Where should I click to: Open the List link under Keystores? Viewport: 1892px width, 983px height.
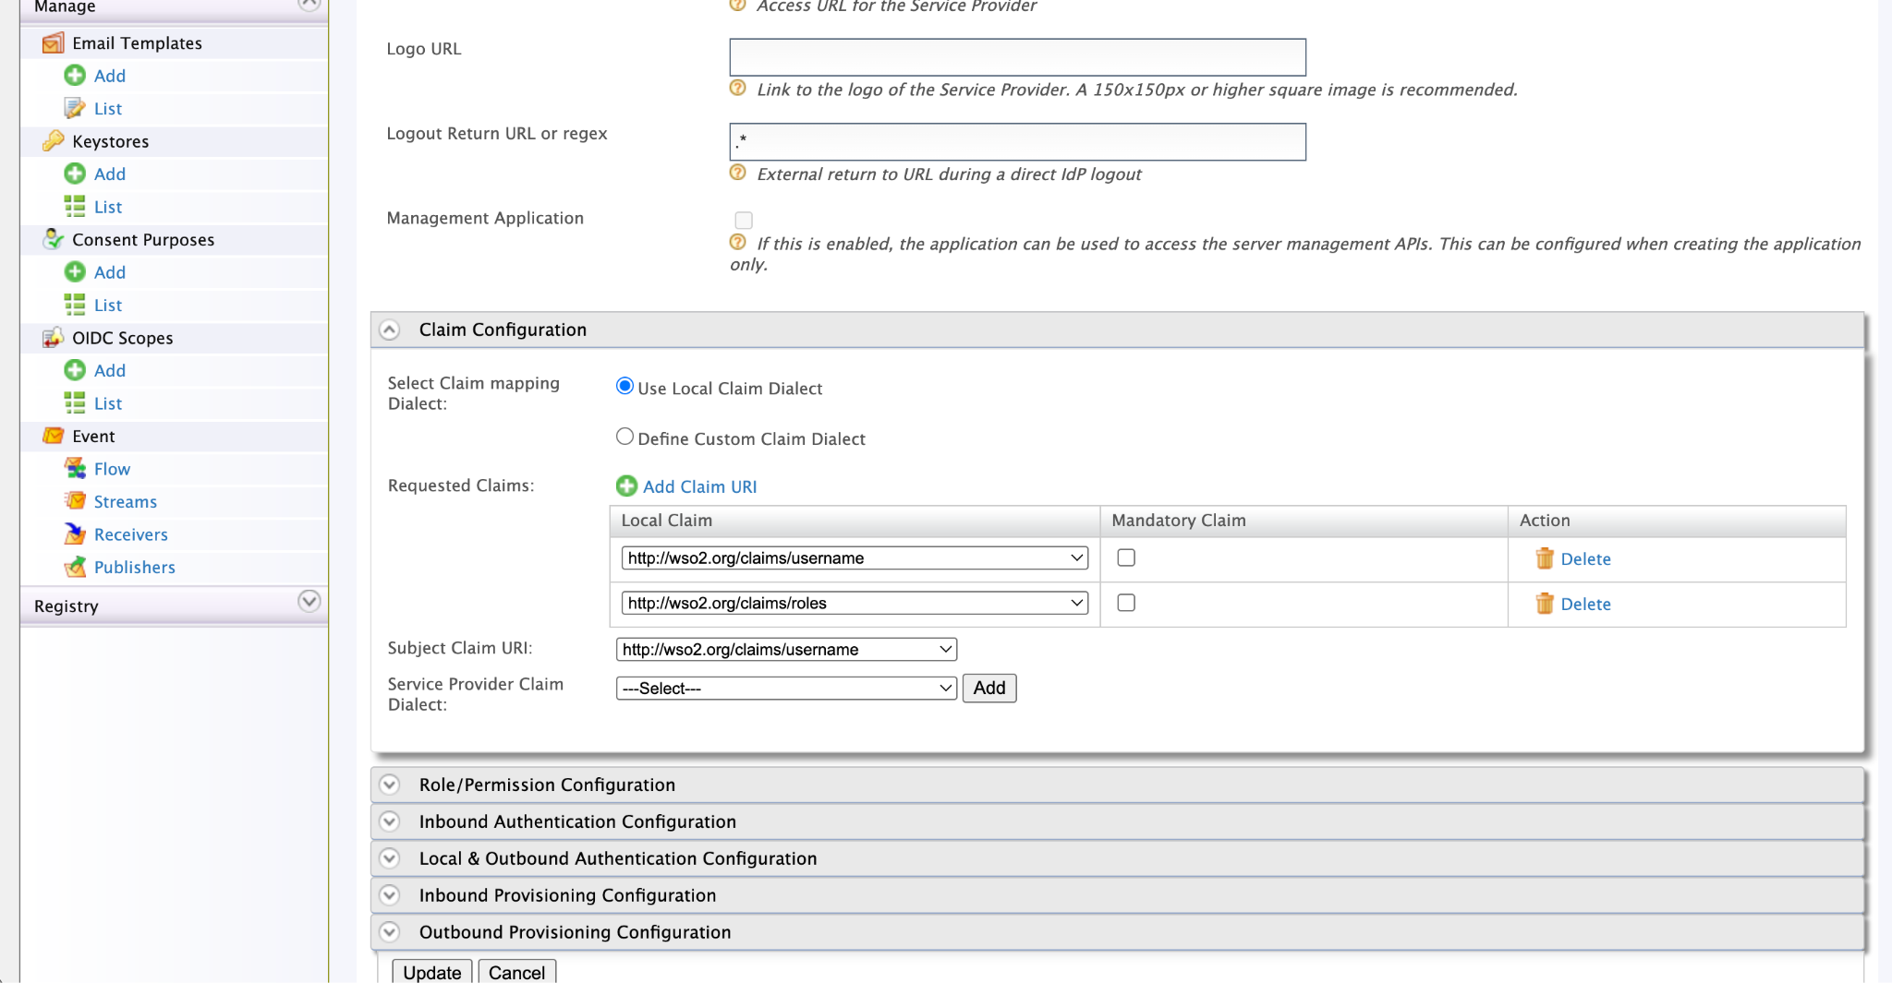[108, 207]
